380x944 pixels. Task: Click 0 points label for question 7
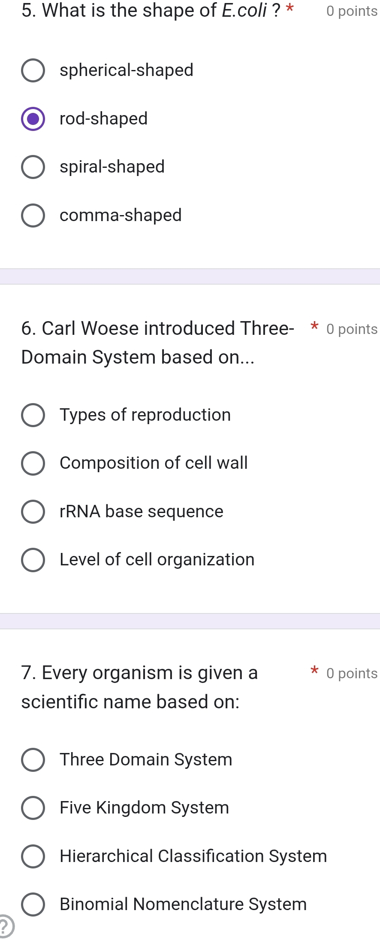352,674
